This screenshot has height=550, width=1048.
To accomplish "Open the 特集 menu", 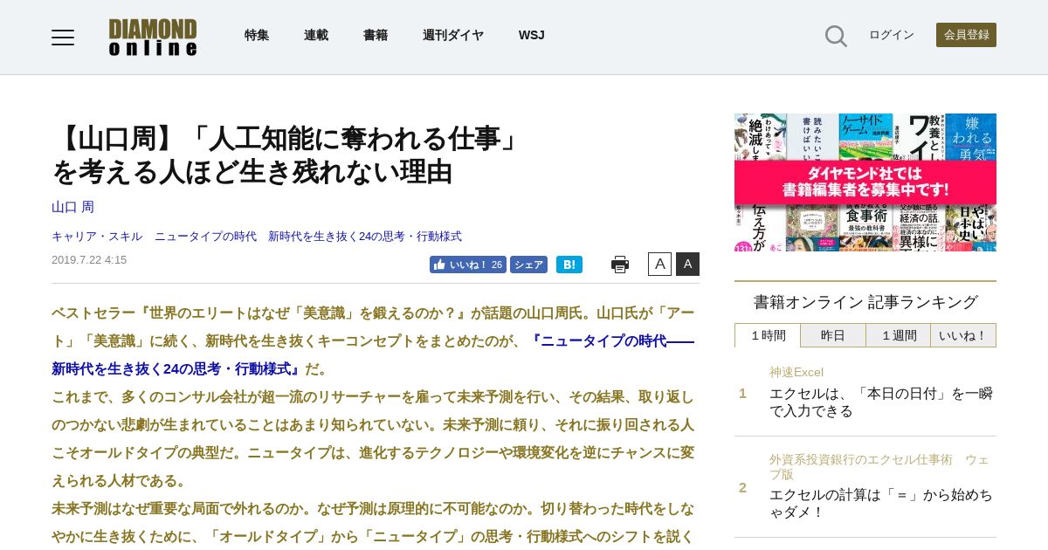I will pyautogui.click(x=257, y=35).
